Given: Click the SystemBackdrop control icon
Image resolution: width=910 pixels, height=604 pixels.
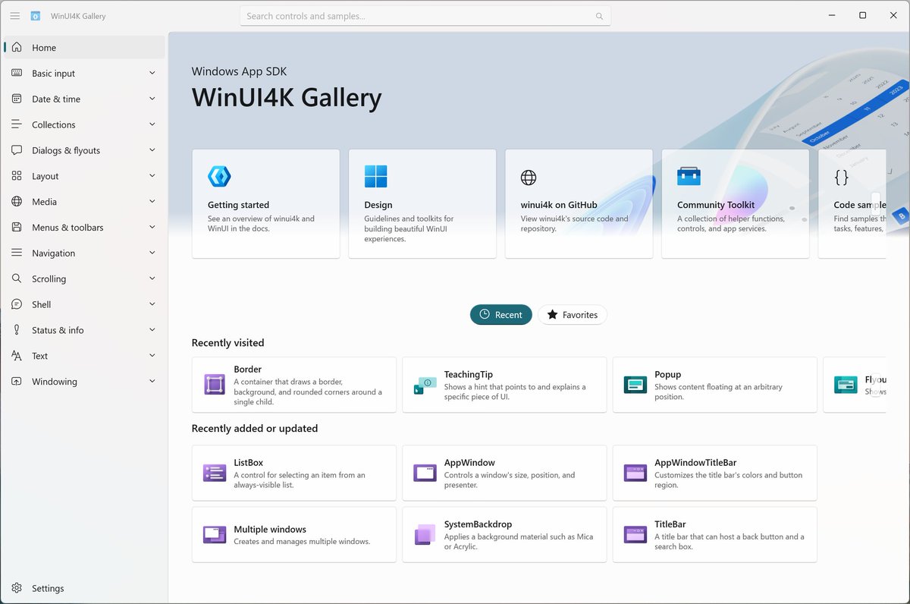Looking at the screenshot, I should 425,535.
